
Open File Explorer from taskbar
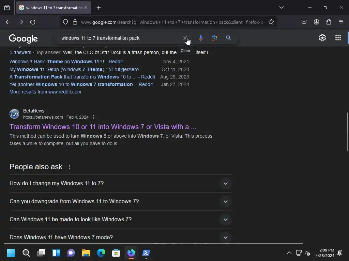click(x=86, y=253)
